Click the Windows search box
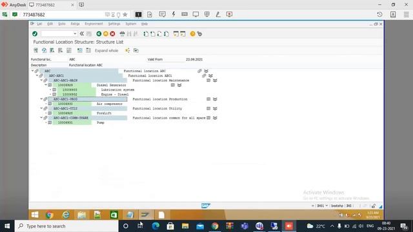This screenshot has width=413, height=232. [66, 226]
